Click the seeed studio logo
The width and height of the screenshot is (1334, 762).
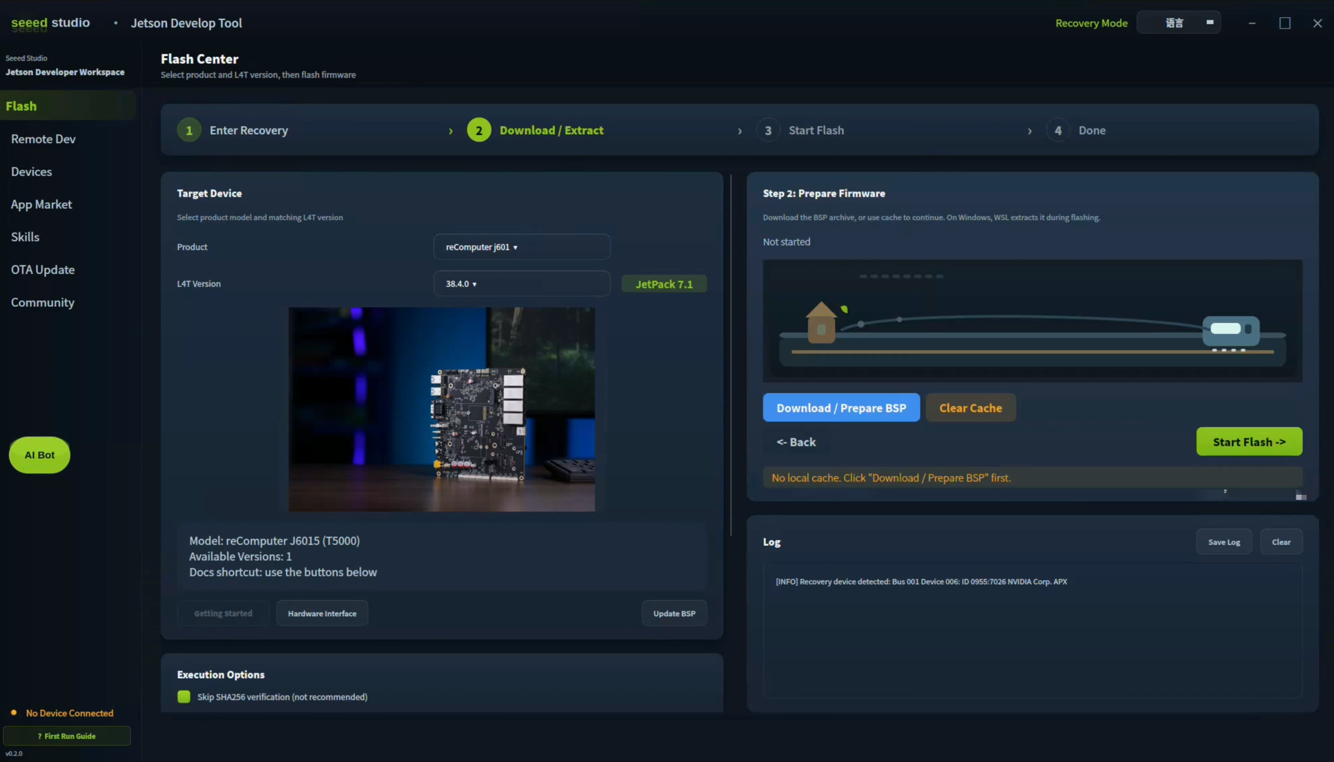[50, 23]
